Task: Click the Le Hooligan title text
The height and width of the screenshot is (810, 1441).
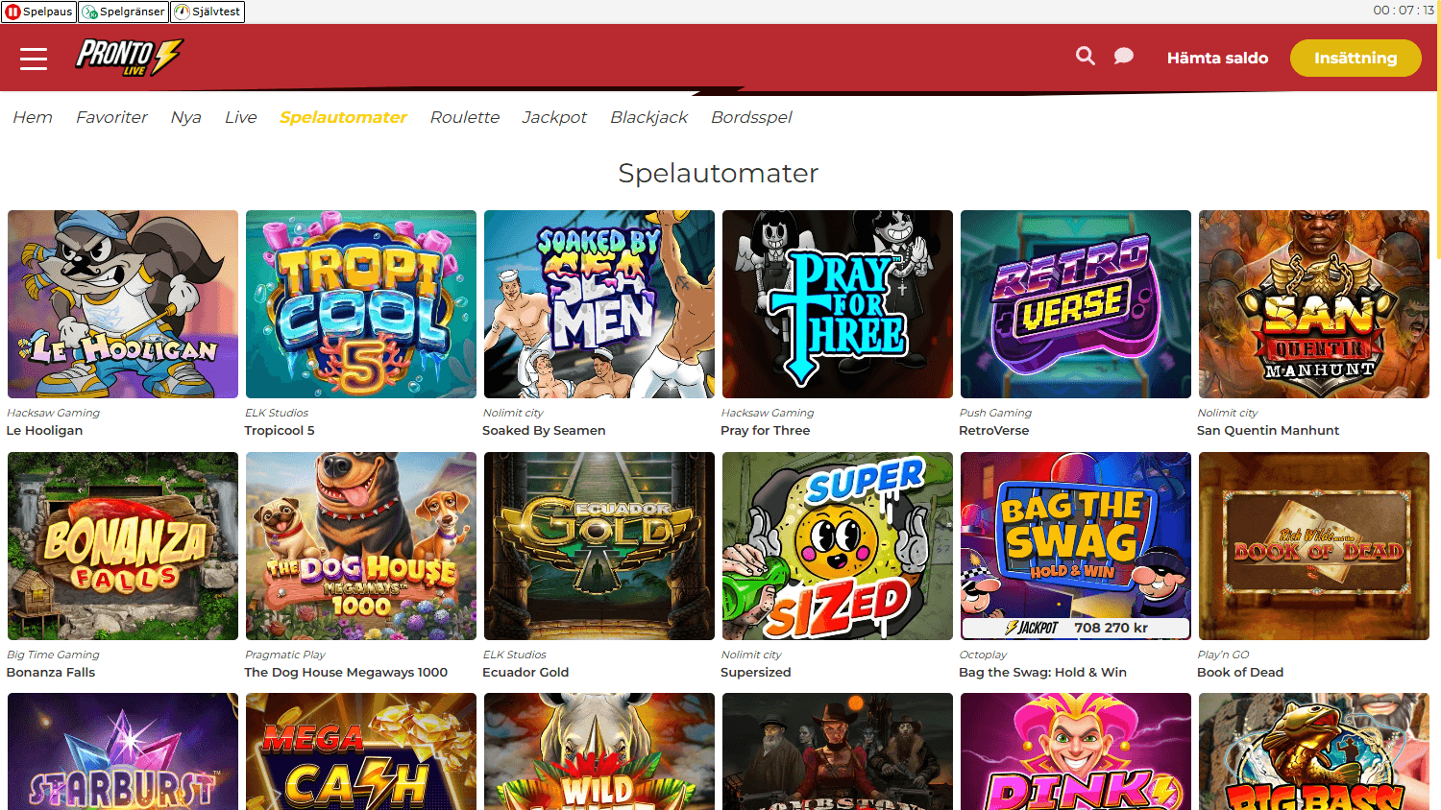Action: [44, 430]
